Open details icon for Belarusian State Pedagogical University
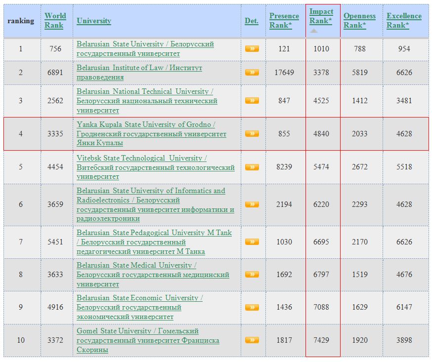 252,241
